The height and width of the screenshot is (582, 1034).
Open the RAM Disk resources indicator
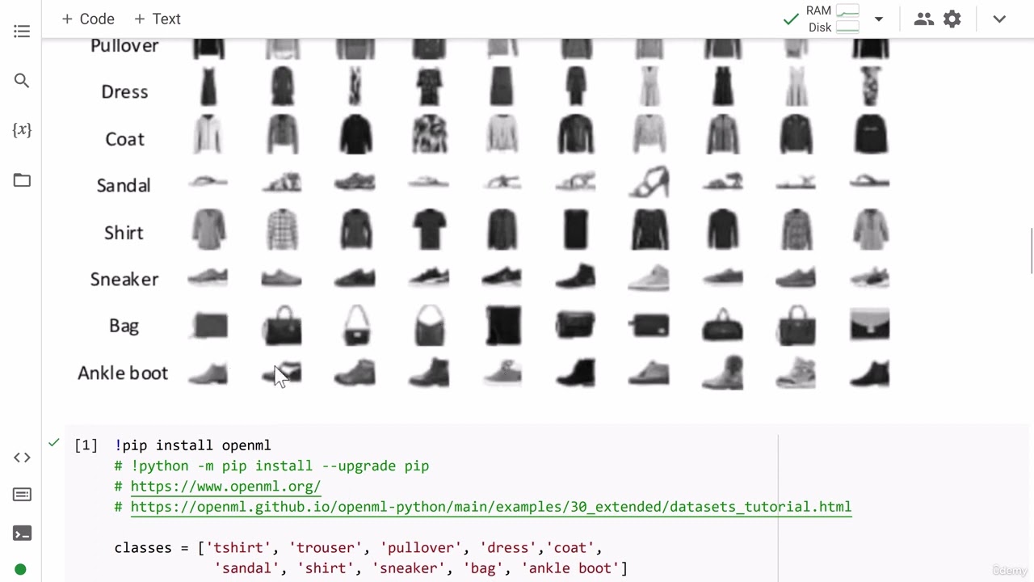coord(832,19)
